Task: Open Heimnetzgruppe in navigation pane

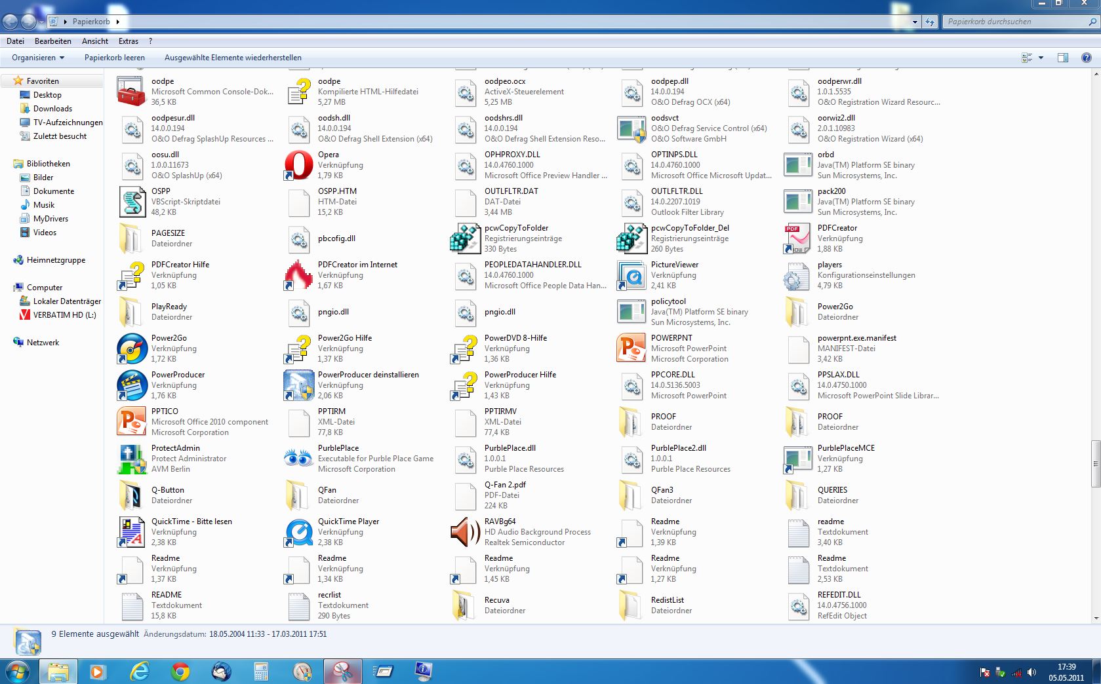Action: pos(56,260)
